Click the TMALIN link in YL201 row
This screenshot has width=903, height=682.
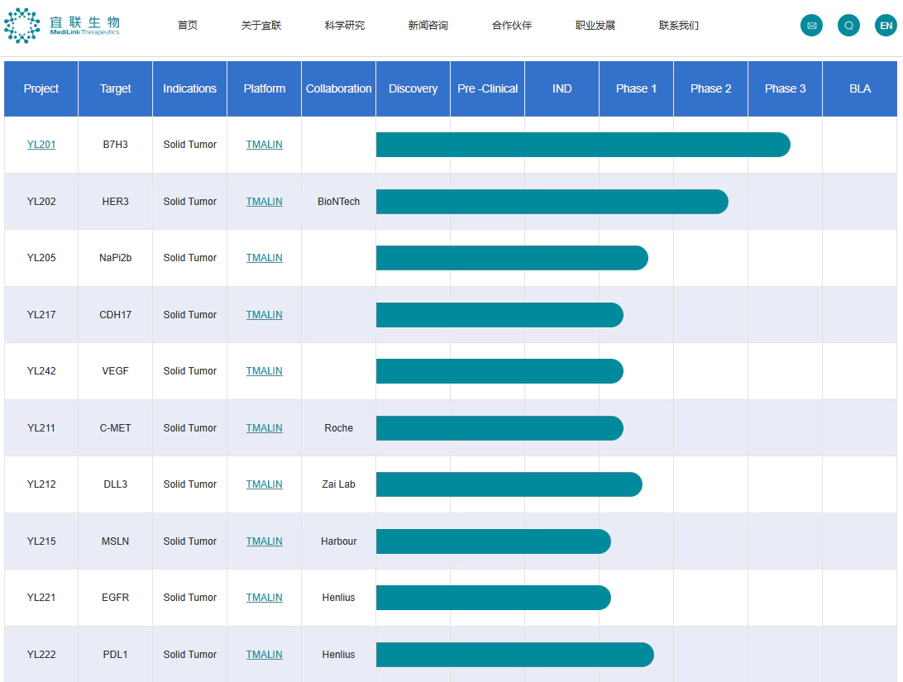click(264, 145)
